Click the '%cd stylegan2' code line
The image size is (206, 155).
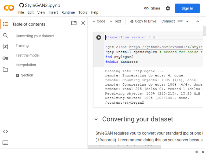(x=119, y=57)
